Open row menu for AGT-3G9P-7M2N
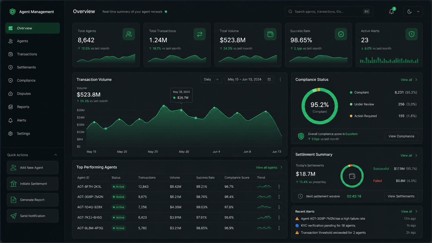432x243 pixels. (279, 197)
